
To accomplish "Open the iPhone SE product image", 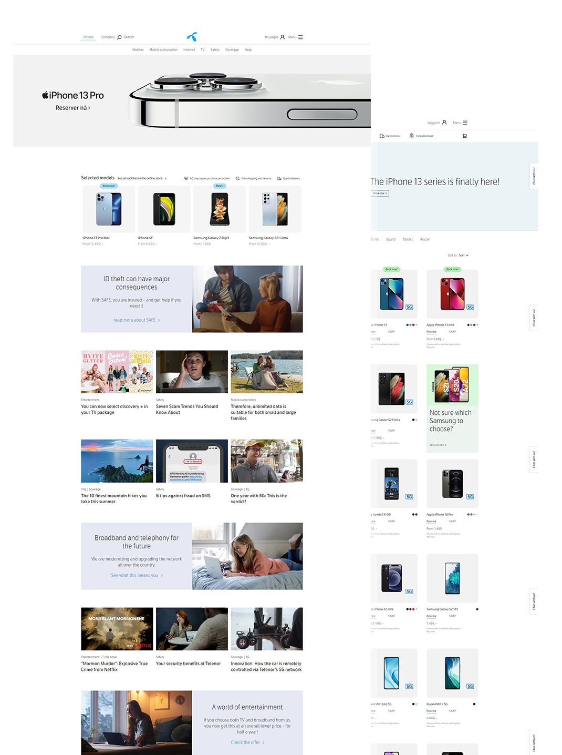I will point(164,209).
